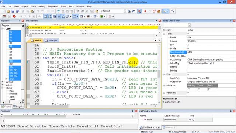Click the Command window horizontal scrollbar thumb
Viewport: 236px width, 133px height.
click(35, 116)
